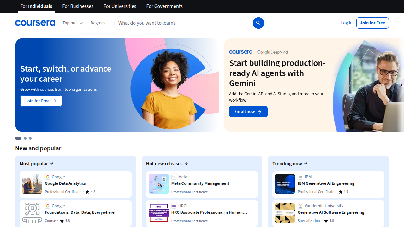The height and width of the screenshot is (227, 404).
Task: Click the Log In link
Action: click(x=347, y=23)
